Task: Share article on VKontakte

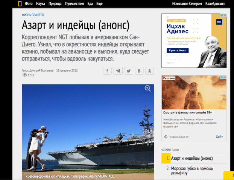Action: click(x=139, y=71)
